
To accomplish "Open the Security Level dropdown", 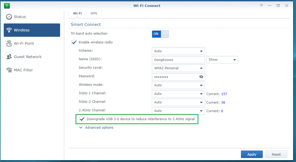I will (x=178, y=68).
